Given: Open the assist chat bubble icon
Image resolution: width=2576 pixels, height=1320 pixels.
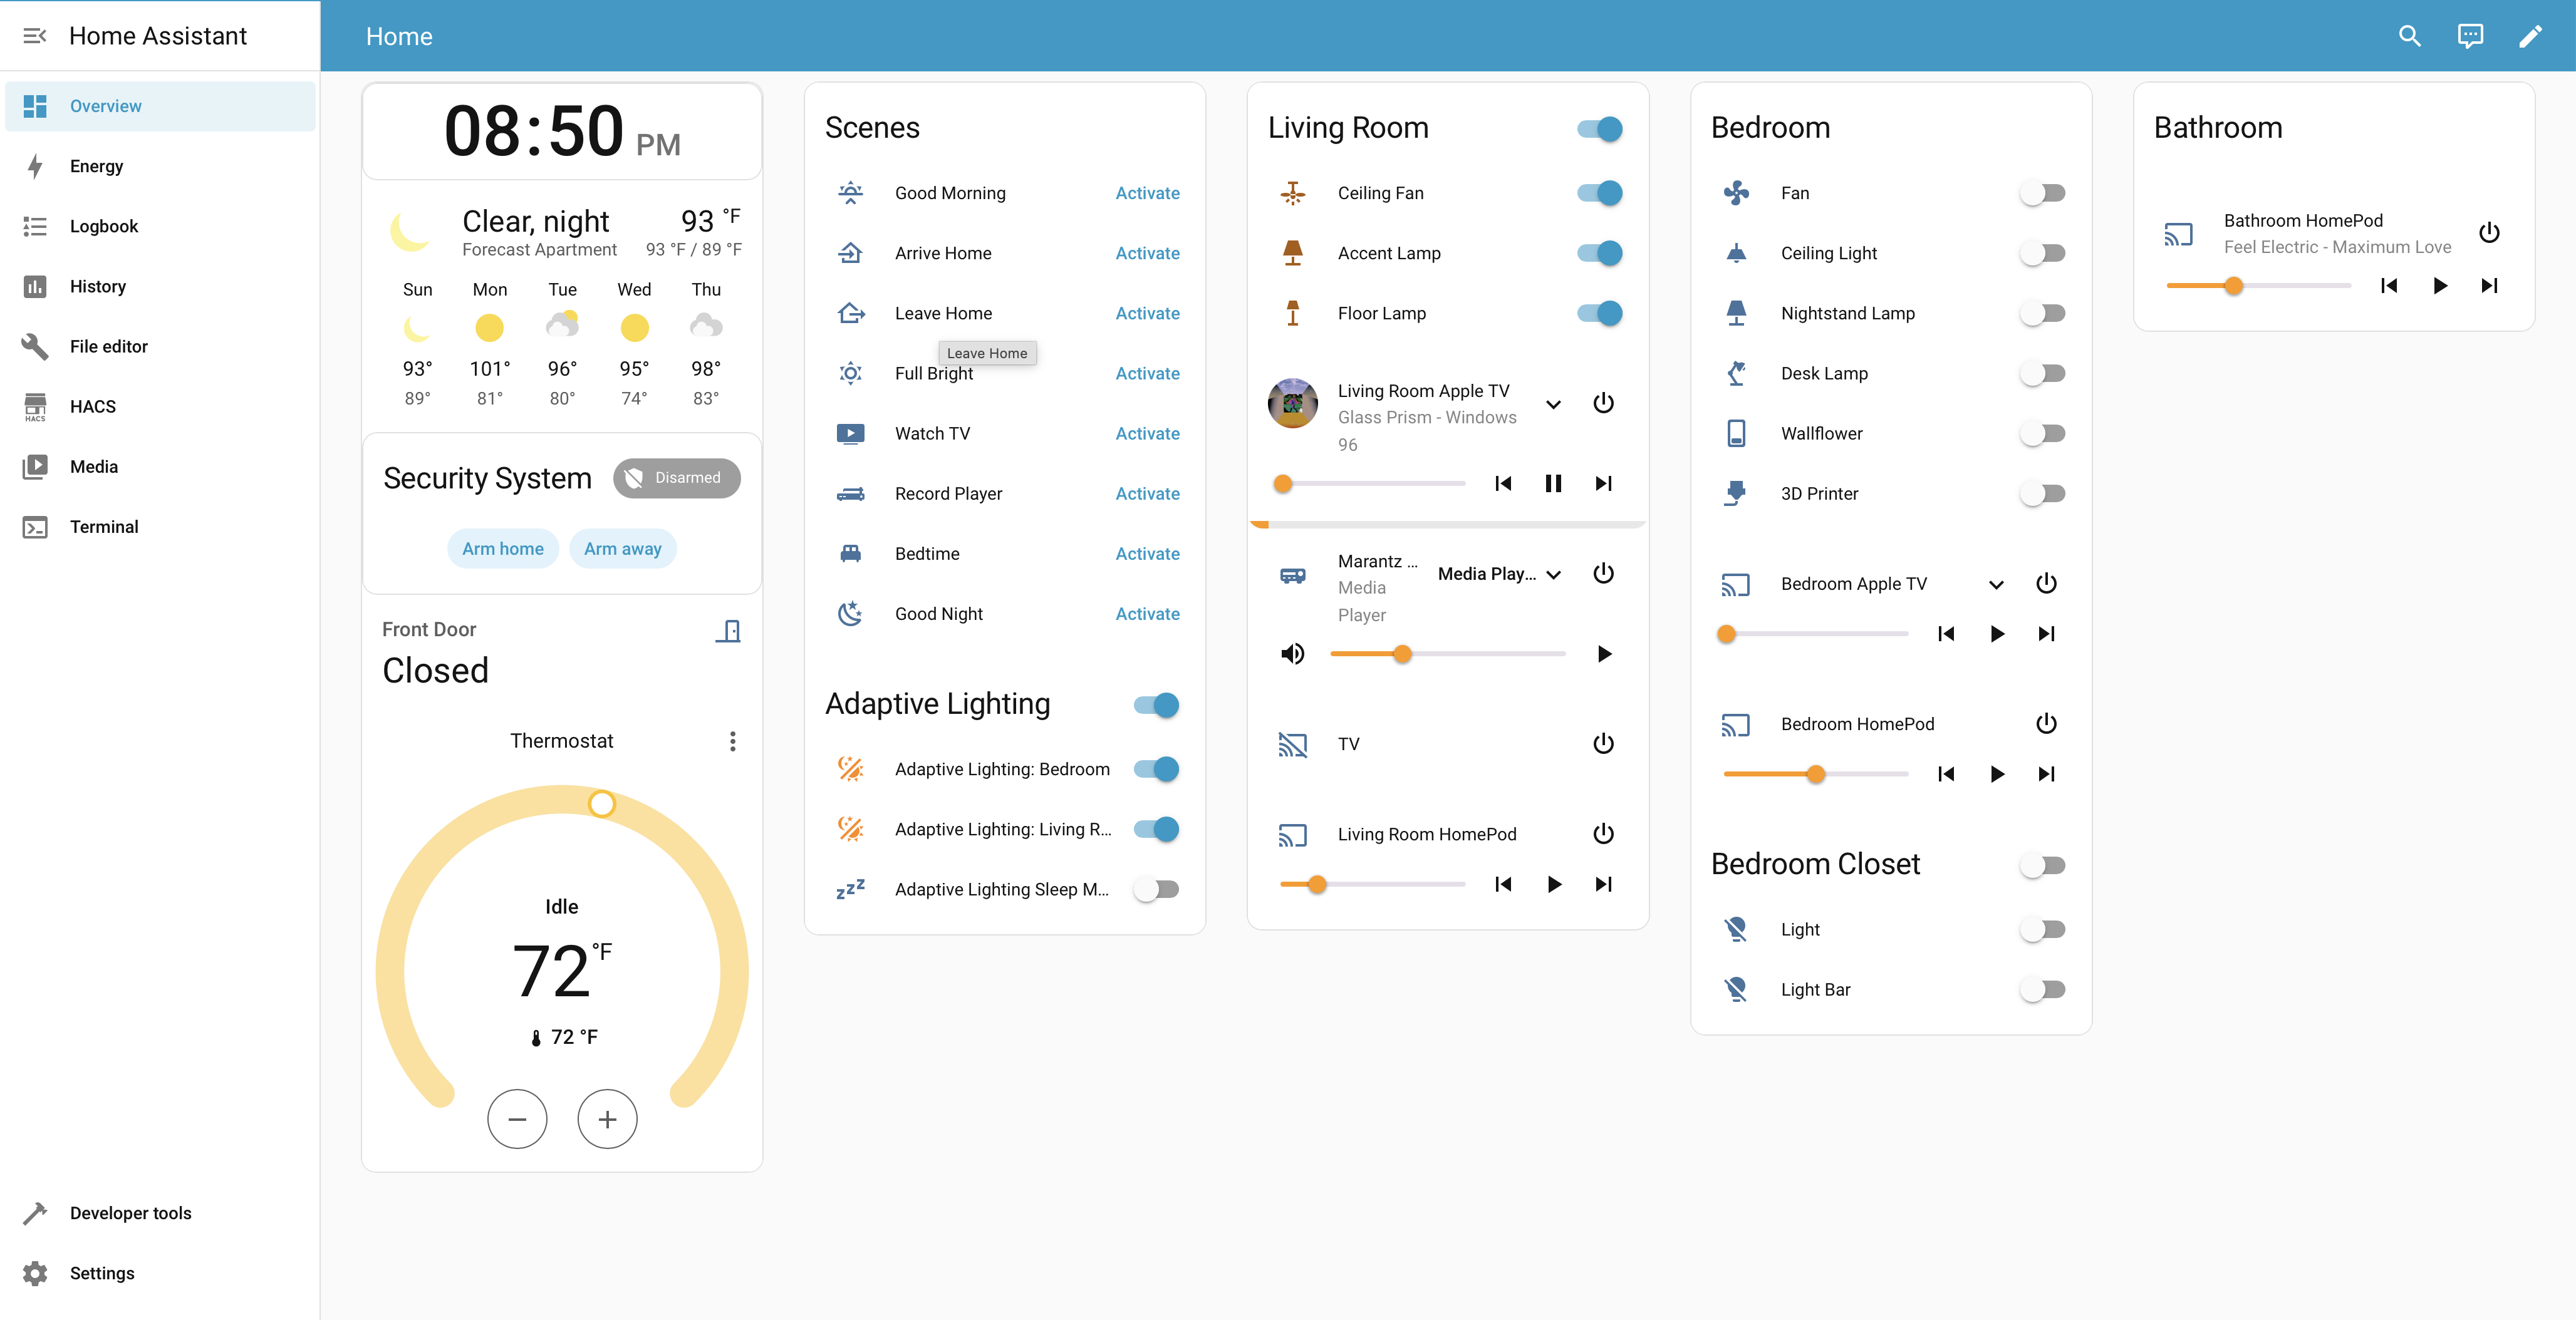Looking at the screenshot, I should coord(2469,37).
